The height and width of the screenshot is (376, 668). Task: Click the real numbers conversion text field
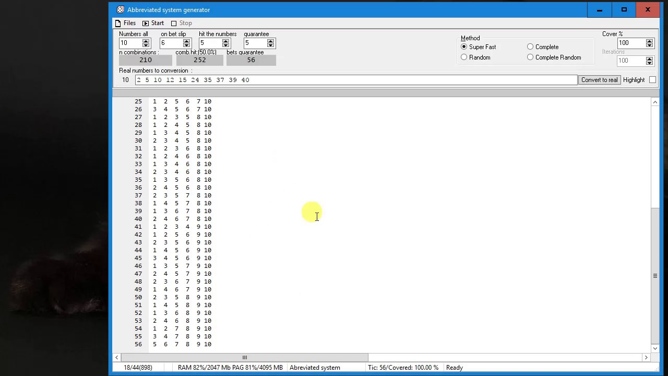356,80
